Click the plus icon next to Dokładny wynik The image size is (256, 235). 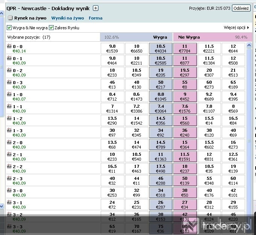[95, 8]
